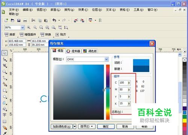Screen dimensions: 188x135
Task: Click the Import icon
Action: (76, 20)
